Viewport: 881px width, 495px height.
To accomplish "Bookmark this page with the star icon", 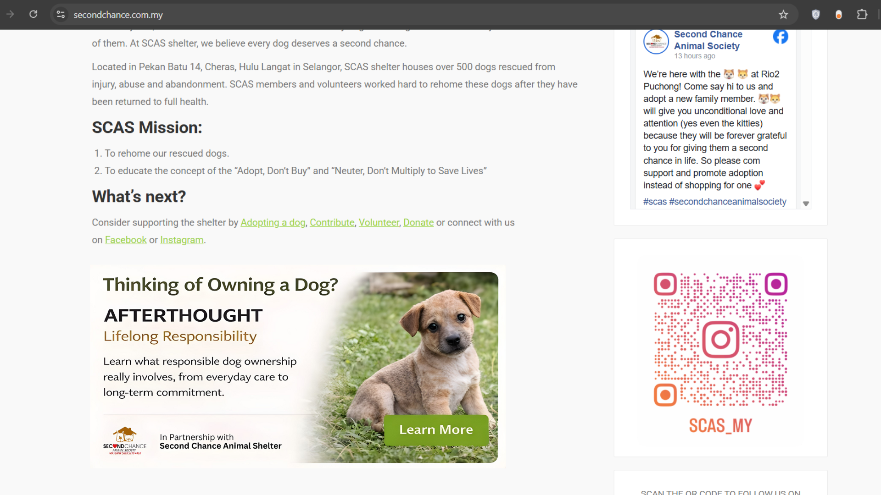I will 783,15.
